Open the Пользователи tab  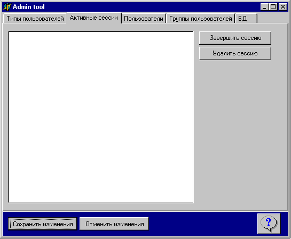tap(144, 19)
